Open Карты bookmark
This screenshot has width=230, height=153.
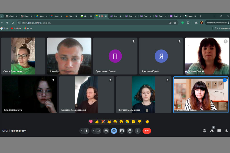(28, 28)
